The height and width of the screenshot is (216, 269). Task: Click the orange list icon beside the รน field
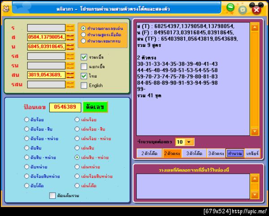pos(70,66)
